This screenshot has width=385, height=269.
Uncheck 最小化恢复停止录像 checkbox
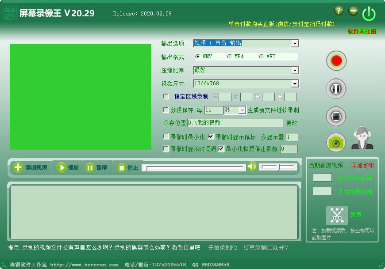[221, 149]
